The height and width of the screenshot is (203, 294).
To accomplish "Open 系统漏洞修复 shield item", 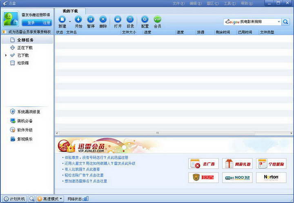I will pyautogui.click(x=25, y=112).
